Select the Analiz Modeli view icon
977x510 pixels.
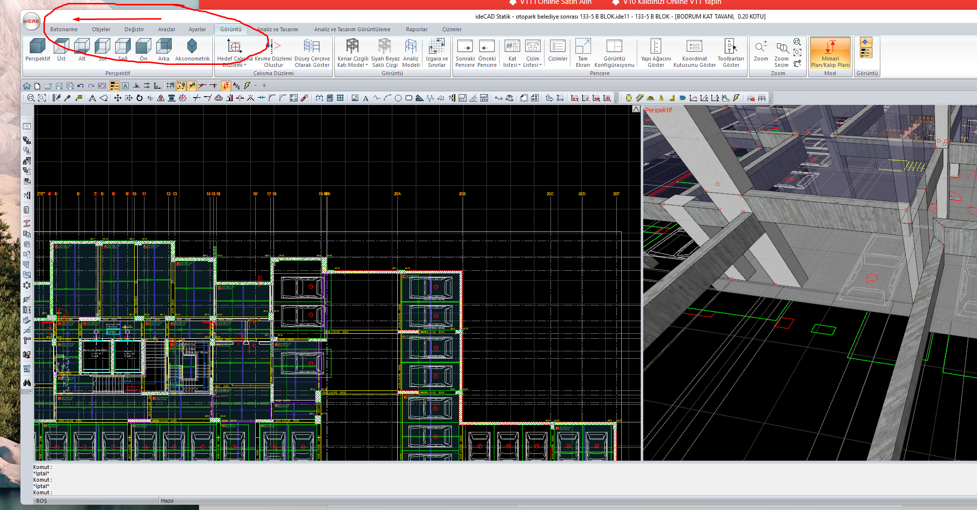[410, 47]
